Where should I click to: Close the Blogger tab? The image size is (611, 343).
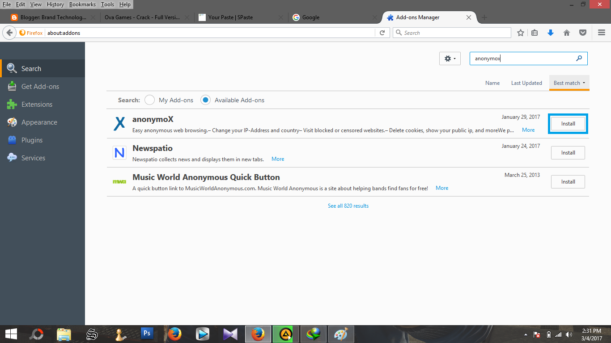click(93, 17)
